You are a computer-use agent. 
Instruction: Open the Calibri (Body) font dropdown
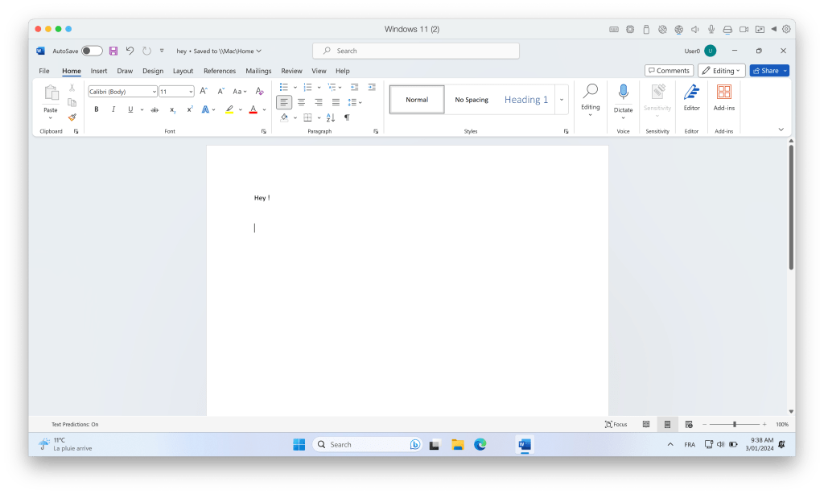(122, 92)
